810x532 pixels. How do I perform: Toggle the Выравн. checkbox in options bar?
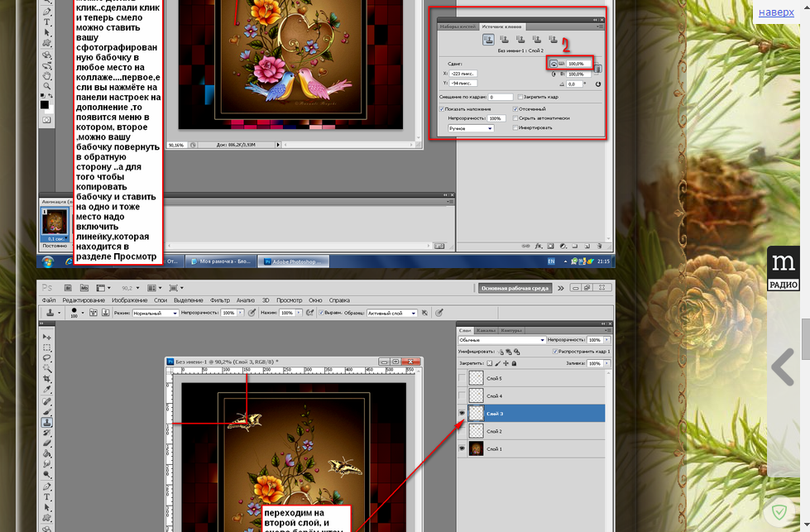[x=321, y=313]
